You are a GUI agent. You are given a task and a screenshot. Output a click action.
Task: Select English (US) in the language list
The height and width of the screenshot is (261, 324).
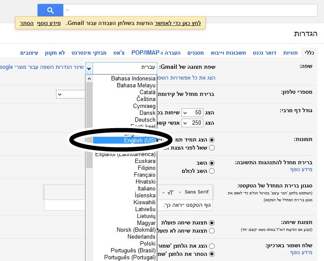139,140
